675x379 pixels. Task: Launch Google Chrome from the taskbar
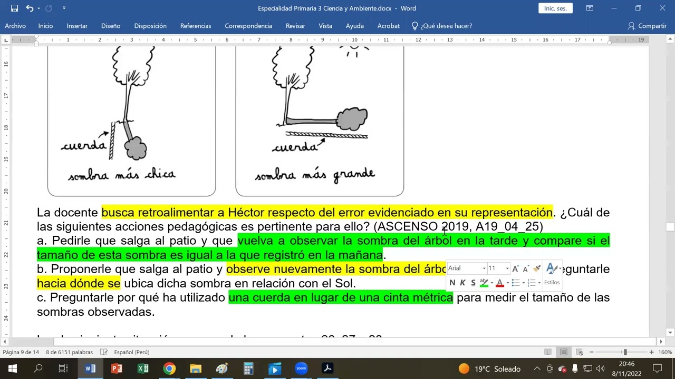coord(169,368)
